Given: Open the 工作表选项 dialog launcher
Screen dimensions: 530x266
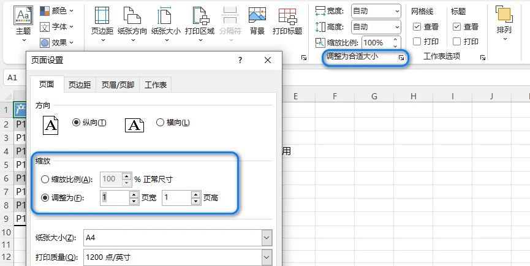Looking at the screenshot, I should click(x=483, y=58).
